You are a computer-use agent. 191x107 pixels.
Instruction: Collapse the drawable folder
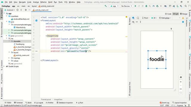pyautogui.click(x=9, y=41)
